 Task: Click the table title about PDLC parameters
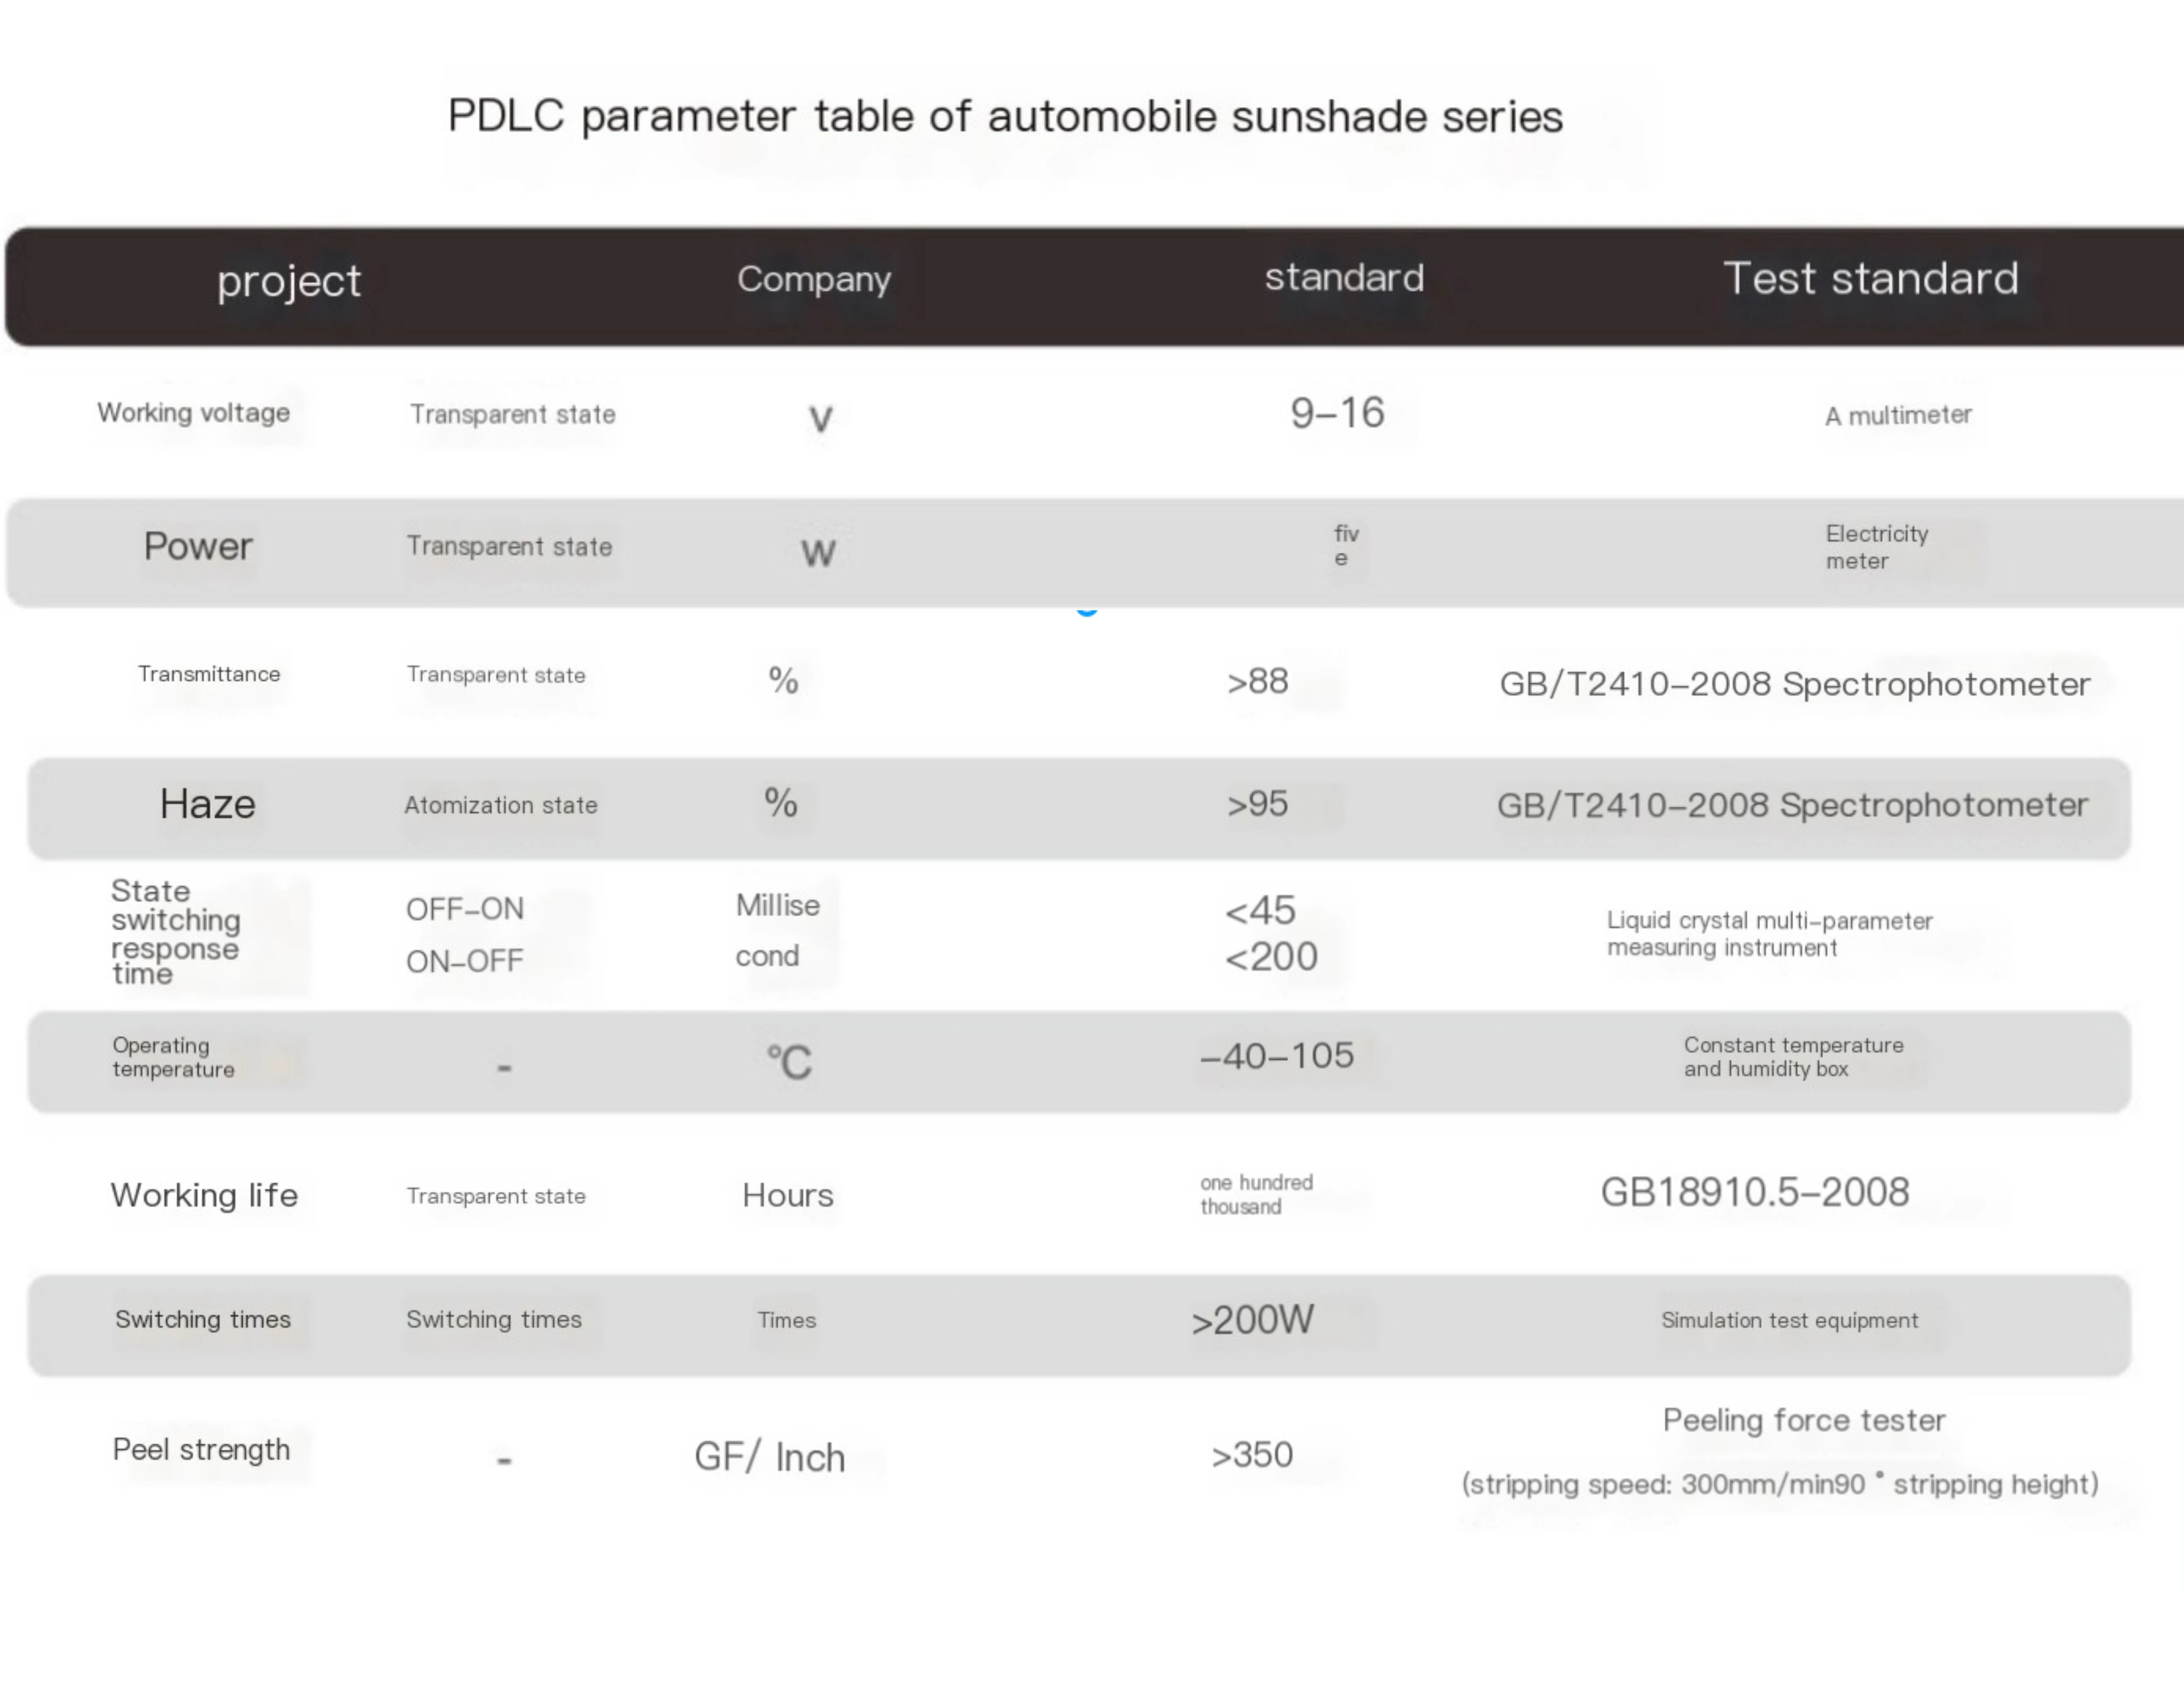[x=1004, y=117]
